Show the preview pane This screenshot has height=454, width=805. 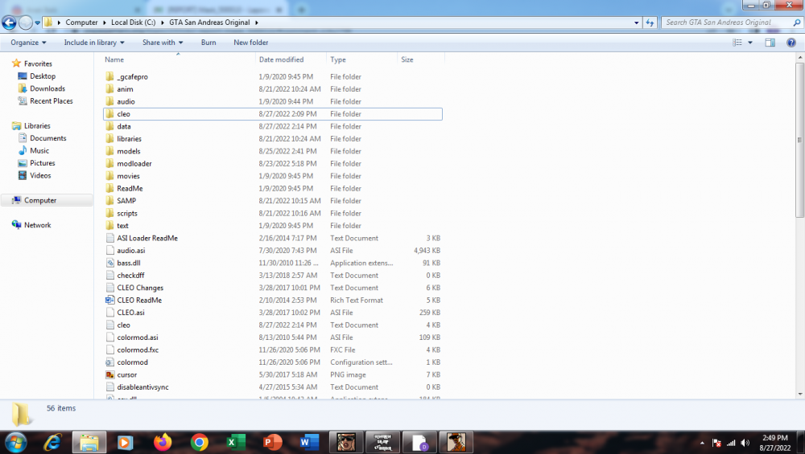click(770, 43)
